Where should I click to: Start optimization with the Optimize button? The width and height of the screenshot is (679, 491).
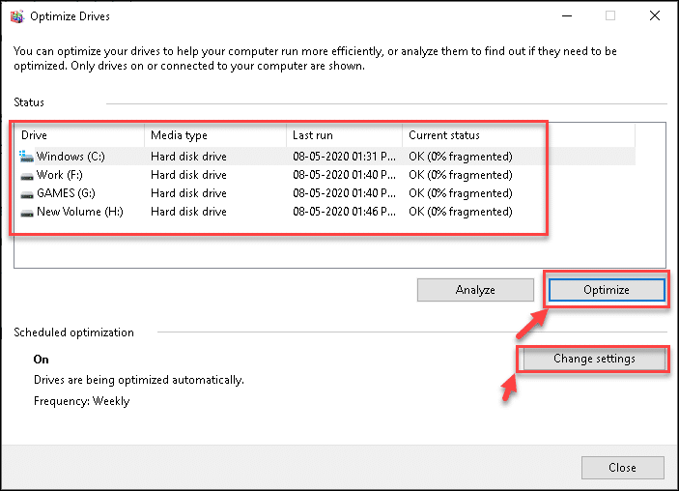point(607,290)
